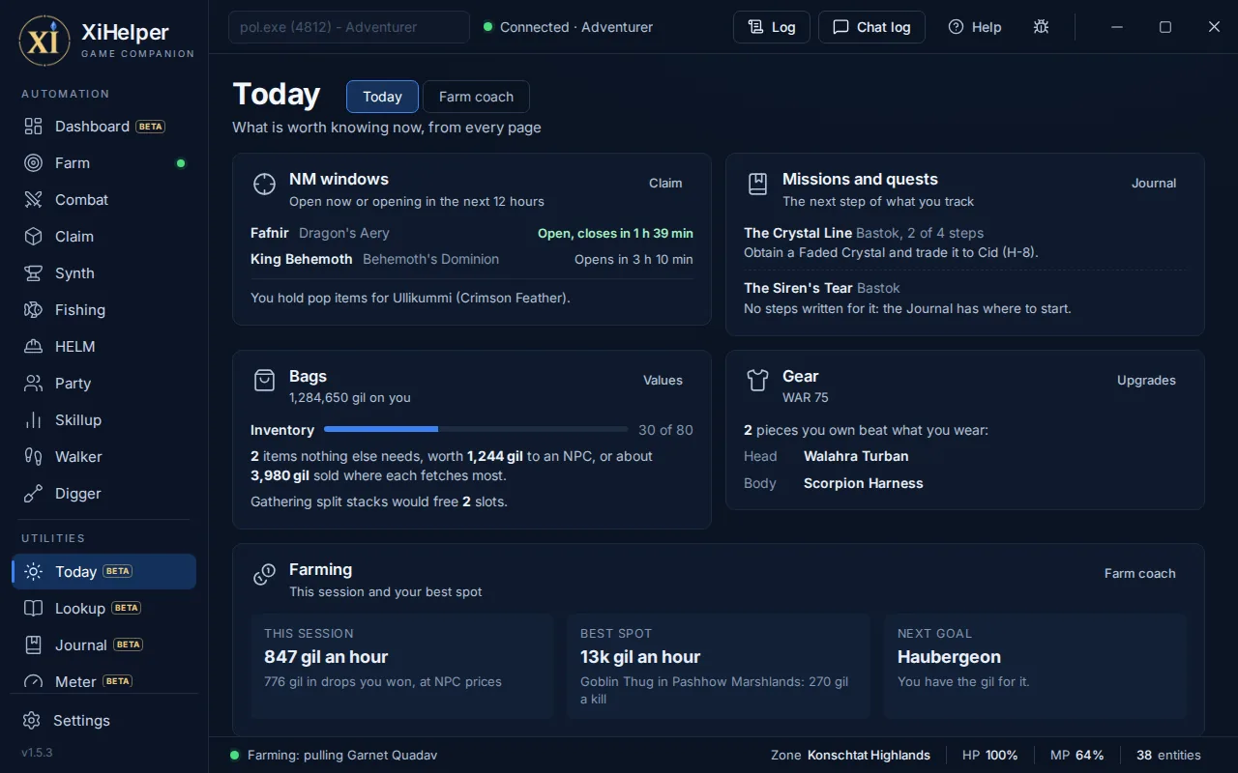
Task: Click the Missions and quests book icon
Action: pyautogui.click(x=757, y=184)
